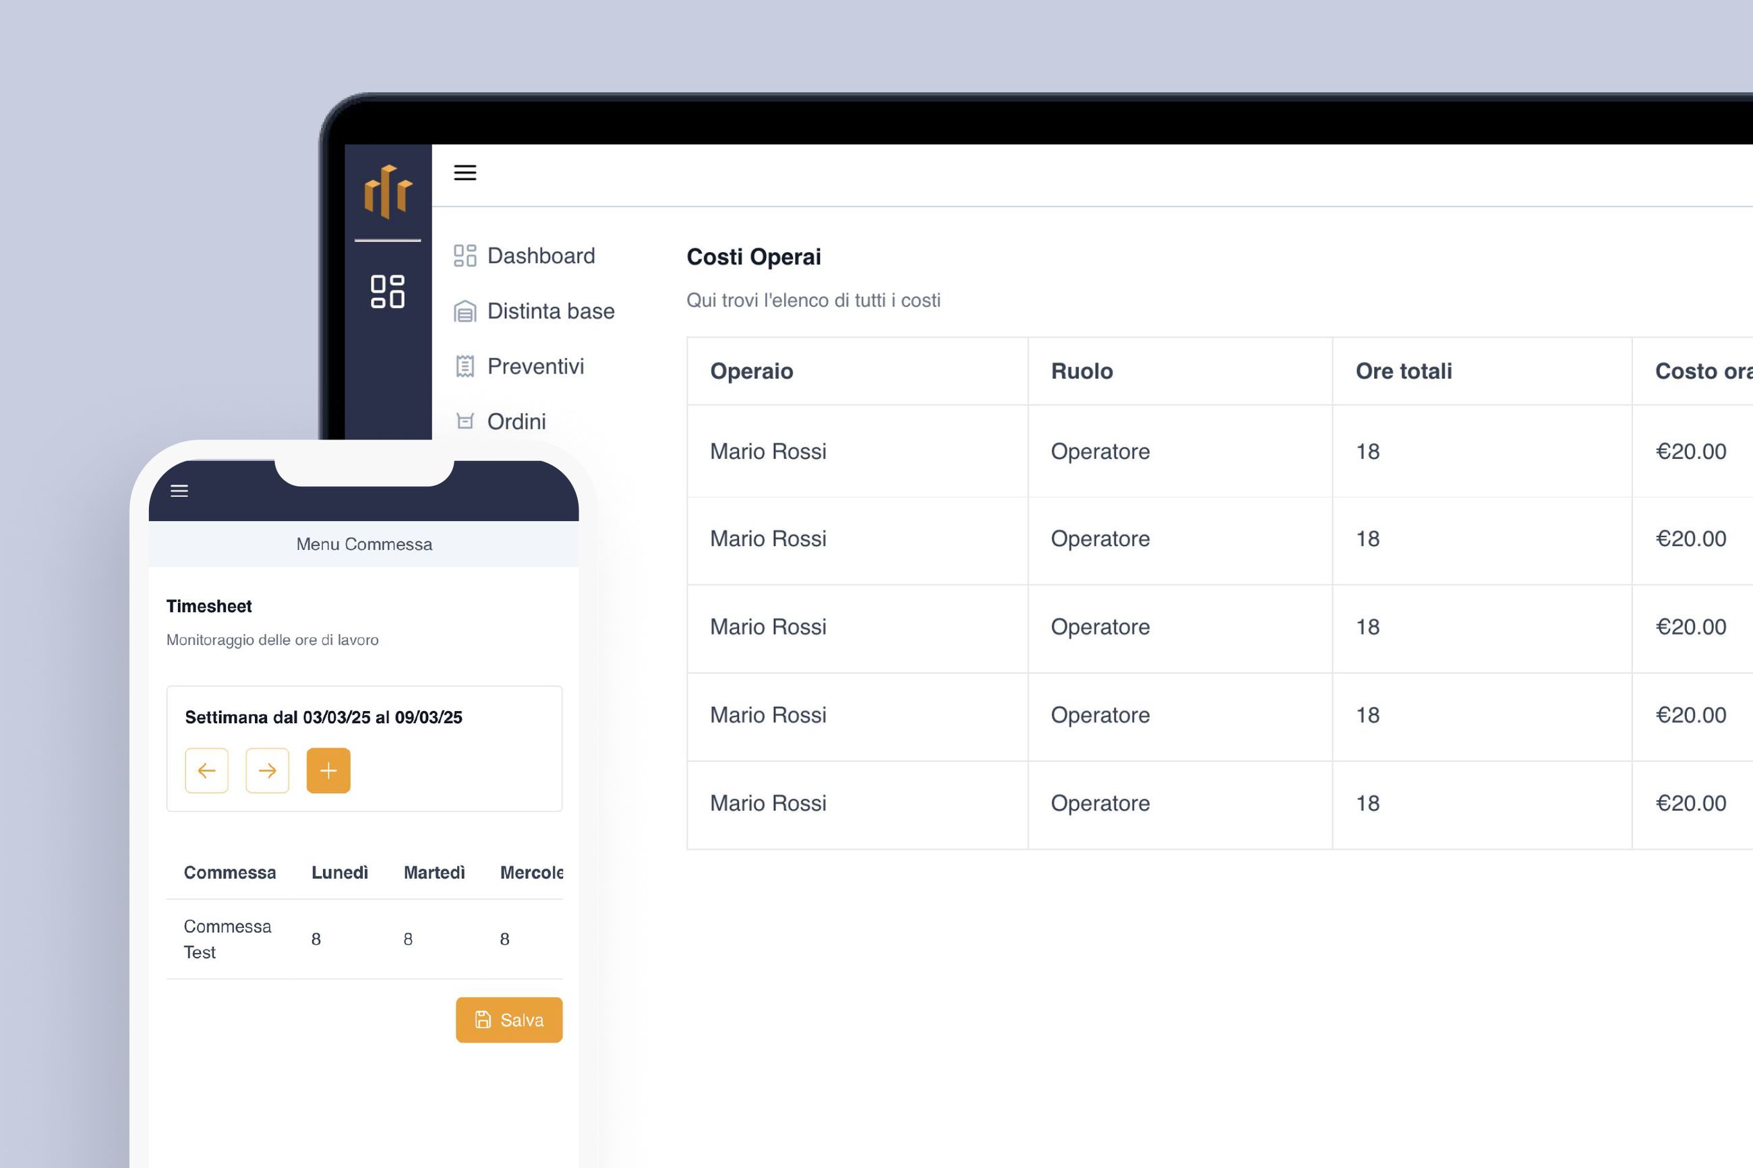Click the orange building logo in the sidebar

point(388,191)
